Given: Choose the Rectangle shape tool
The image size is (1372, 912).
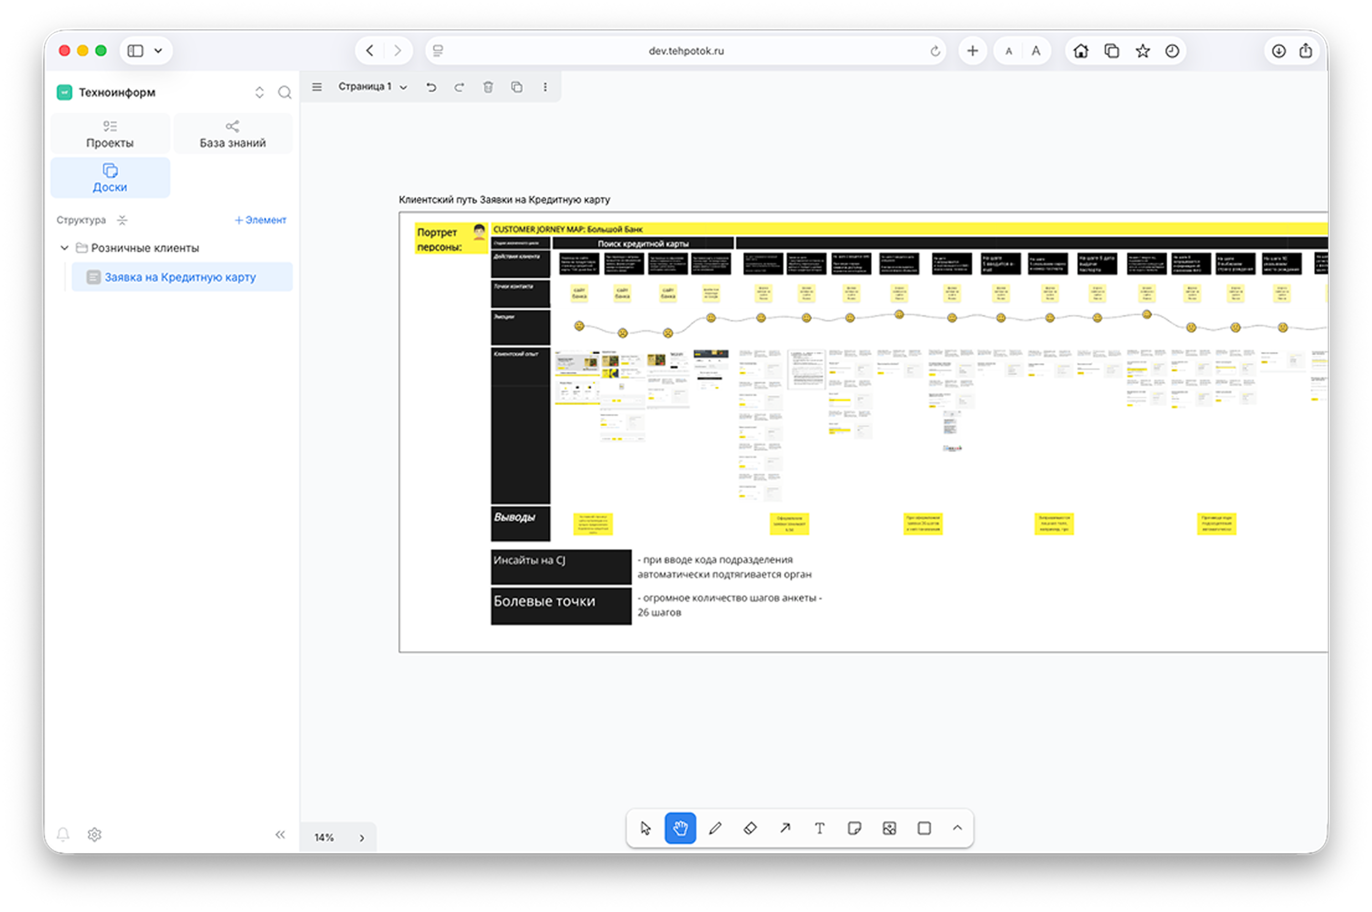Looking at the screenshot, I should pyautogui.click(x=924, y=828).
